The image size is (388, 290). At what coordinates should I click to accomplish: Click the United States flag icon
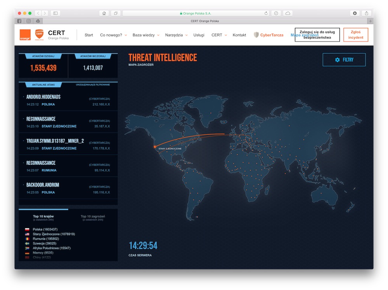27,234
